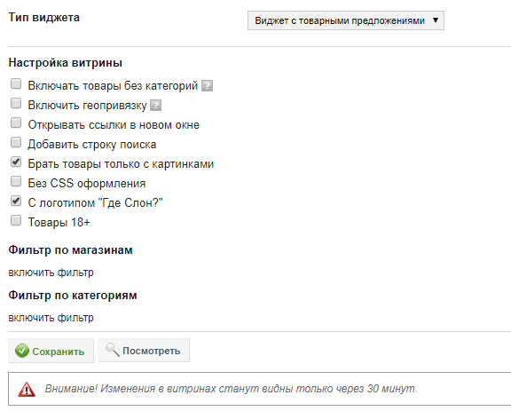Toggle "Открывать ссылки в новом окне" checkbox
Viewport: 511px width, 419px height.
point(16,123)
